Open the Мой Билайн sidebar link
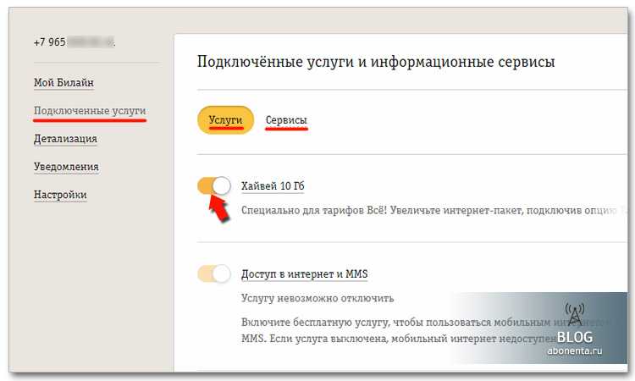 pos(63,83)
